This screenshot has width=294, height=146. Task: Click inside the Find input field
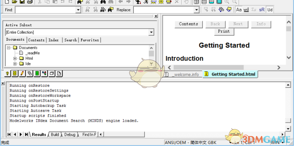coord(45,10)
